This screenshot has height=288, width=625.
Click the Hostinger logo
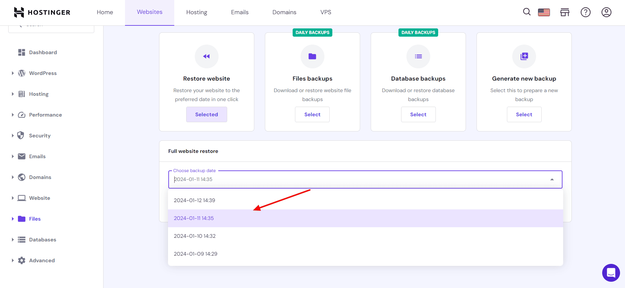coord(42,13)
